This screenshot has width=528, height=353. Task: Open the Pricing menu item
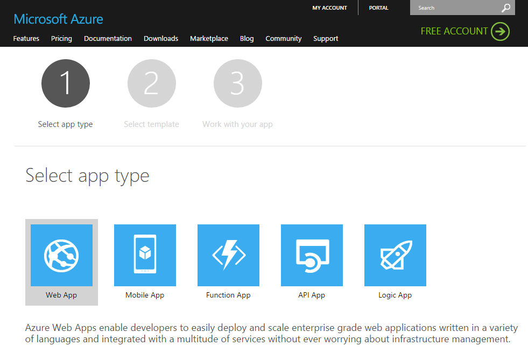point(61,39)
